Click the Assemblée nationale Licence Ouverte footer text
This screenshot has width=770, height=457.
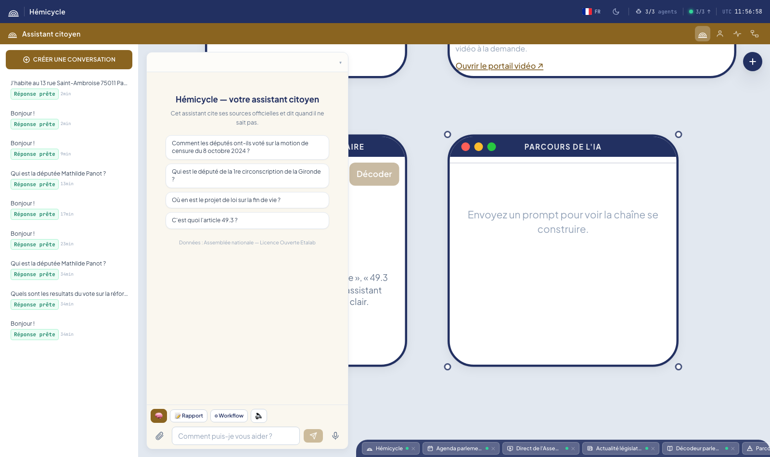pos(247,243)
